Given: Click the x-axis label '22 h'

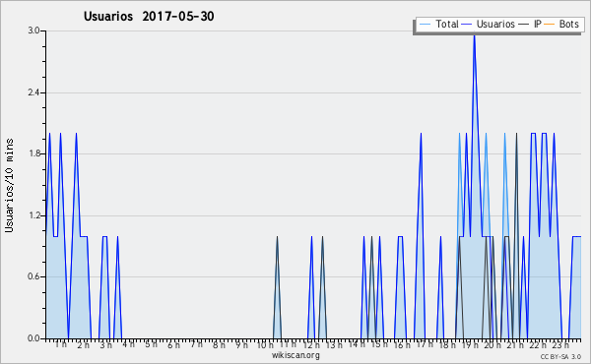Looking at the screenshot, I should [538, 344].
